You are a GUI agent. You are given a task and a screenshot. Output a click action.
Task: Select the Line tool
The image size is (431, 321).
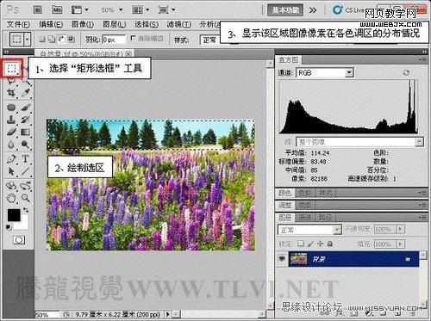26,171
